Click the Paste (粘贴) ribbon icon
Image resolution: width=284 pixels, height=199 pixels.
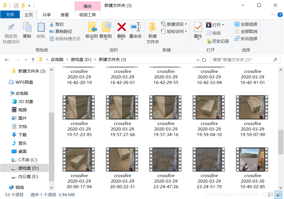pos(41,27)
